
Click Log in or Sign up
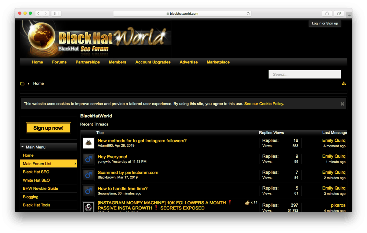[x=325, y=23]
